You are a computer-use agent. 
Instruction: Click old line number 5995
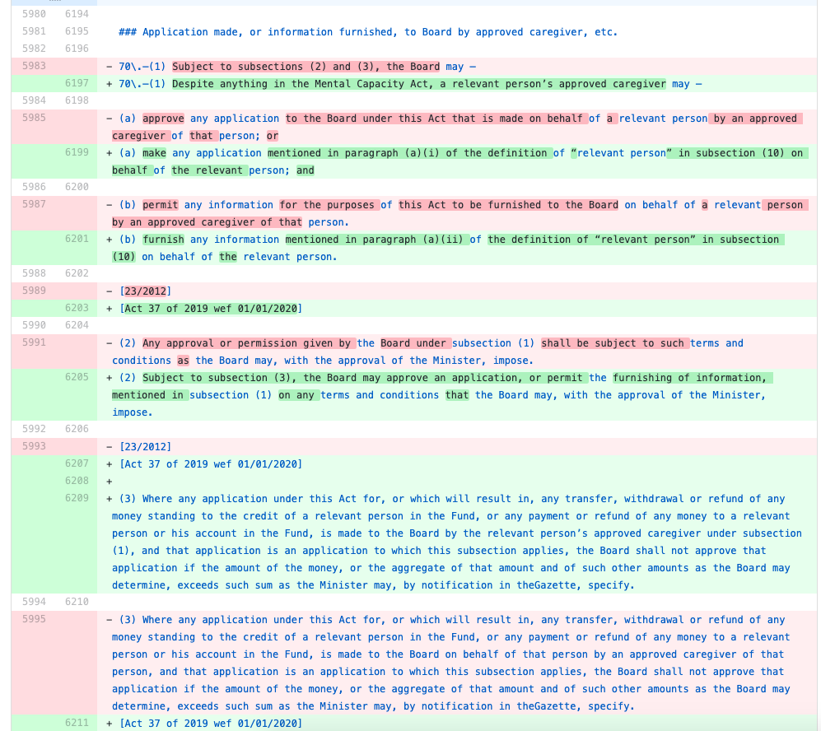(35, 619)
